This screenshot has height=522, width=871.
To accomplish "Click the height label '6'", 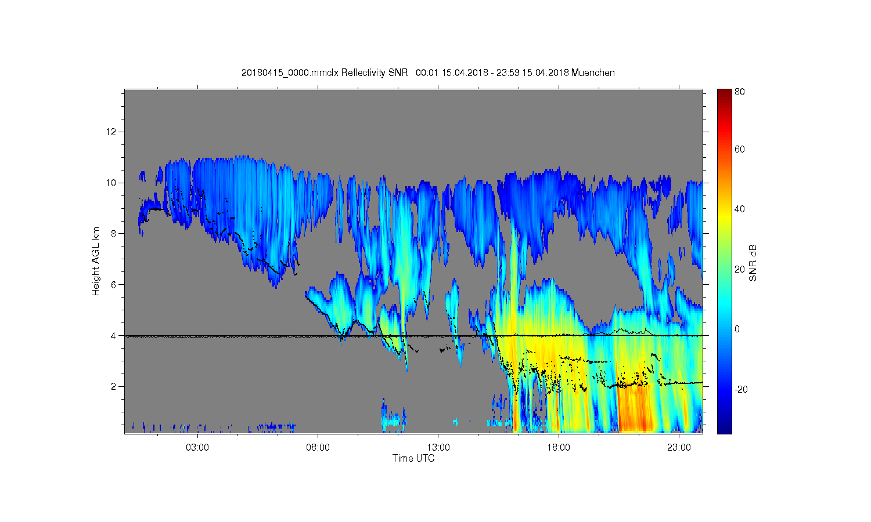I will tap(114, 284).
